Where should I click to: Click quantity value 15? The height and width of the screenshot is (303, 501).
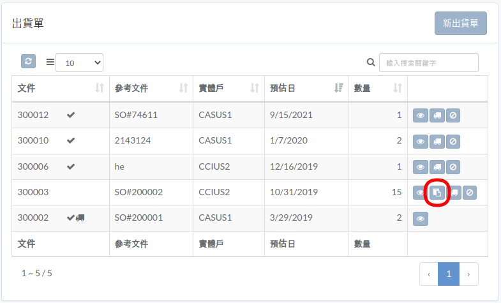pos(396,192)
